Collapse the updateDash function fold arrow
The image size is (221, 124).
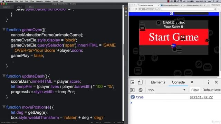pos(4,76)
